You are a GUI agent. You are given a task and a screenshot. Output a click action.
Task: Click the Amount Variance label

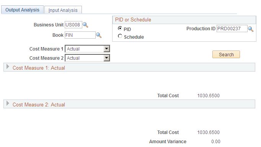pos(168,142)
